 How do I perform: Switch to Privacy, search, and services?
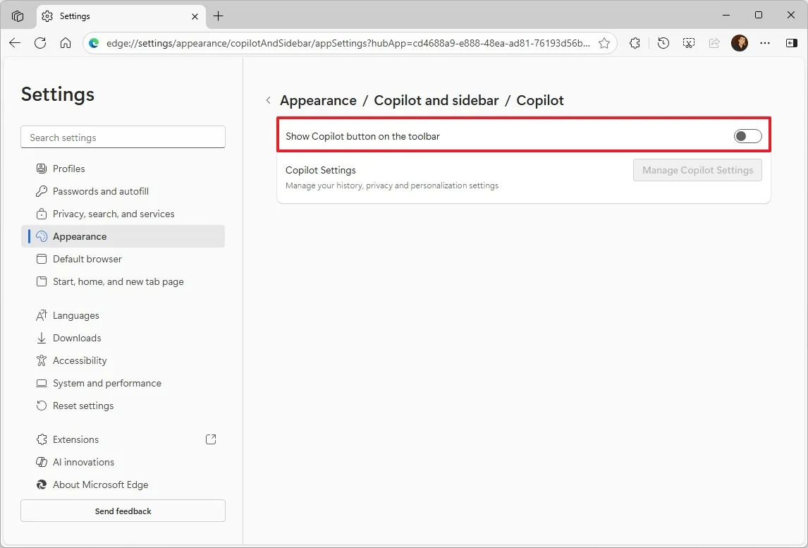pyautogui.click(x=113, y=214)
